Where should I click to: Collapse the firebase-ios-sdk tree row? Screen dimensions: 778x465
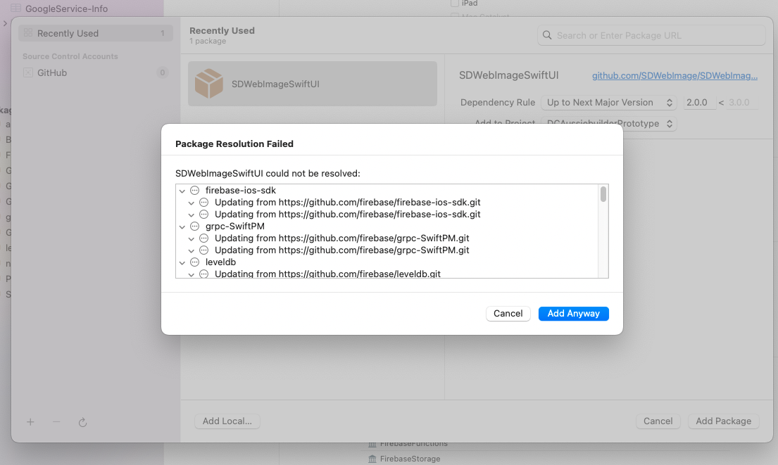coord(182,191)
